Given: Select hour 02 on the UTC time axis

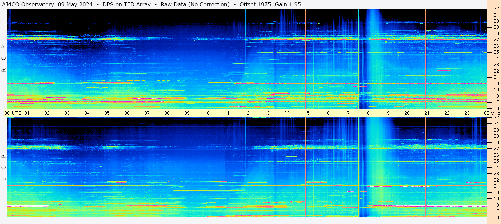Looking at the screenshot, I should click(47, 113).
